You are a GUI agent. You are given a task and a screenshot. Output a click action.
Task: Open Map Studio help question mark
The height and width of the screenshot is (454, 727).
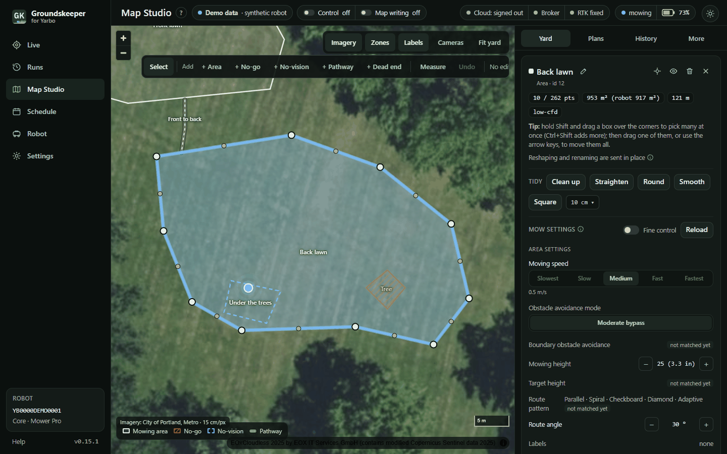(181, 13)
